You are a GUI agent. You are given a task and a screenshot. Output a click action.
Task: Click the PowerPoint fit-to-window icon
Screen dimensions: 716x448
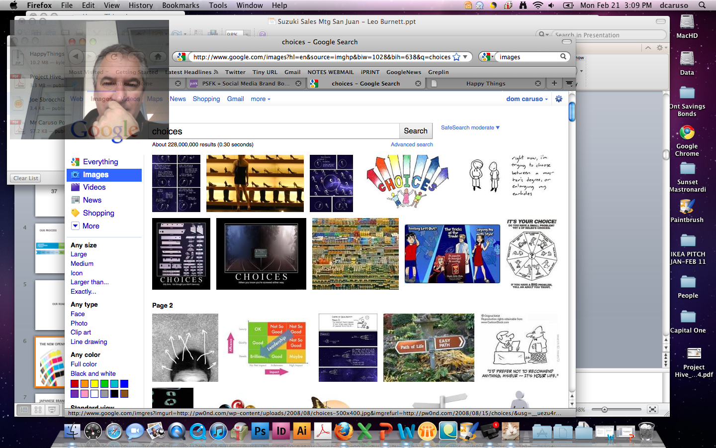coord(652,409)
